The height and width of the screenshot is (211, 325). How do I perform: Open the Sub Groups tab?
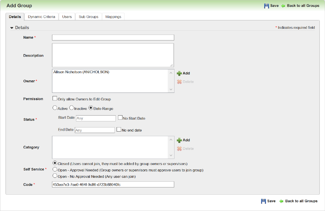tap(89, 17)
